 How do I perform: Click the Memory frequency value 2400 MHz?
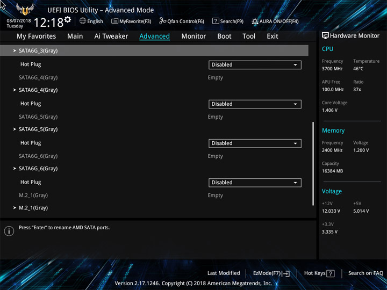tap(332, 150)
